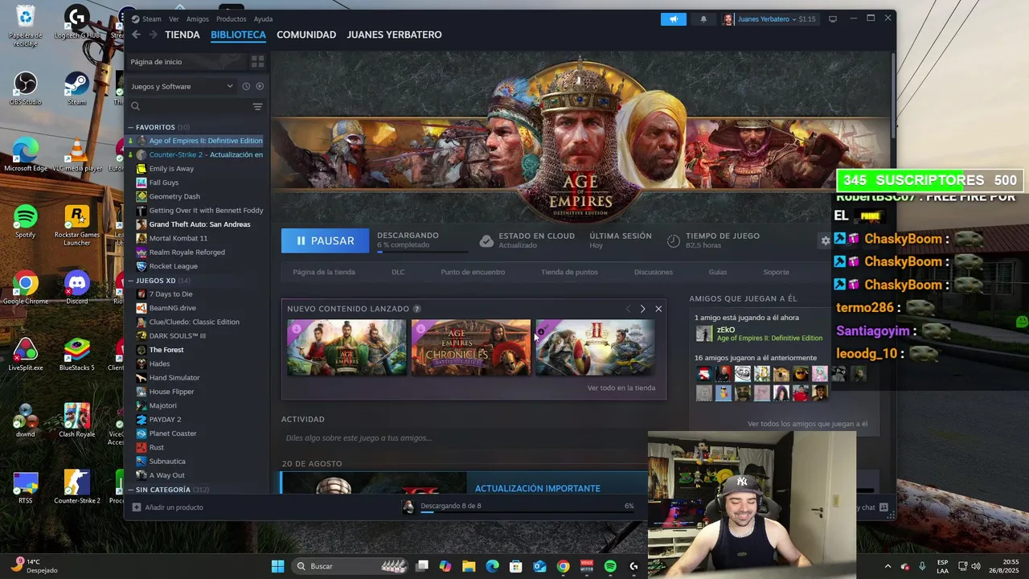Open Clash Royale desktop shortcut
1029x579 pixels.
point(77,420)
